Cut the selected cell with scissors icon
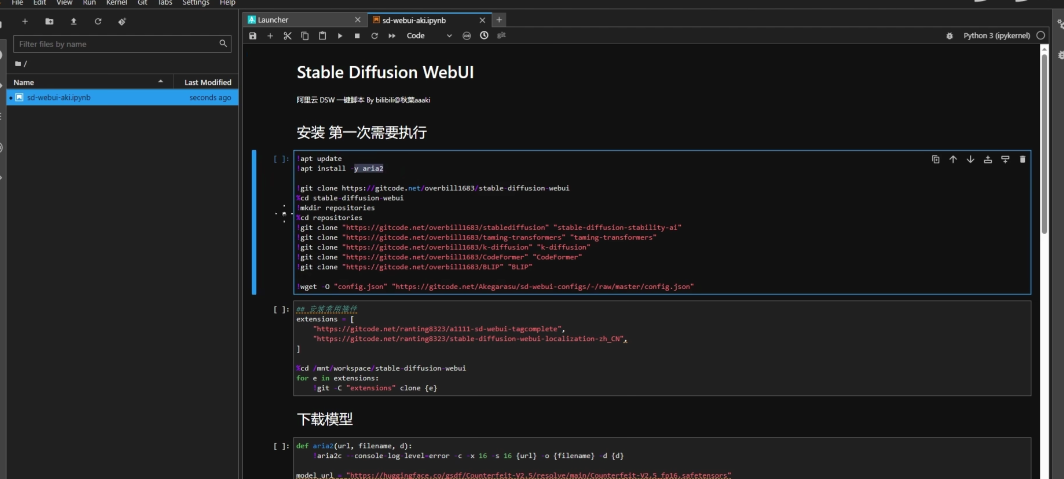This screenshot has width=1064, height=479. (x=287, y=35)
